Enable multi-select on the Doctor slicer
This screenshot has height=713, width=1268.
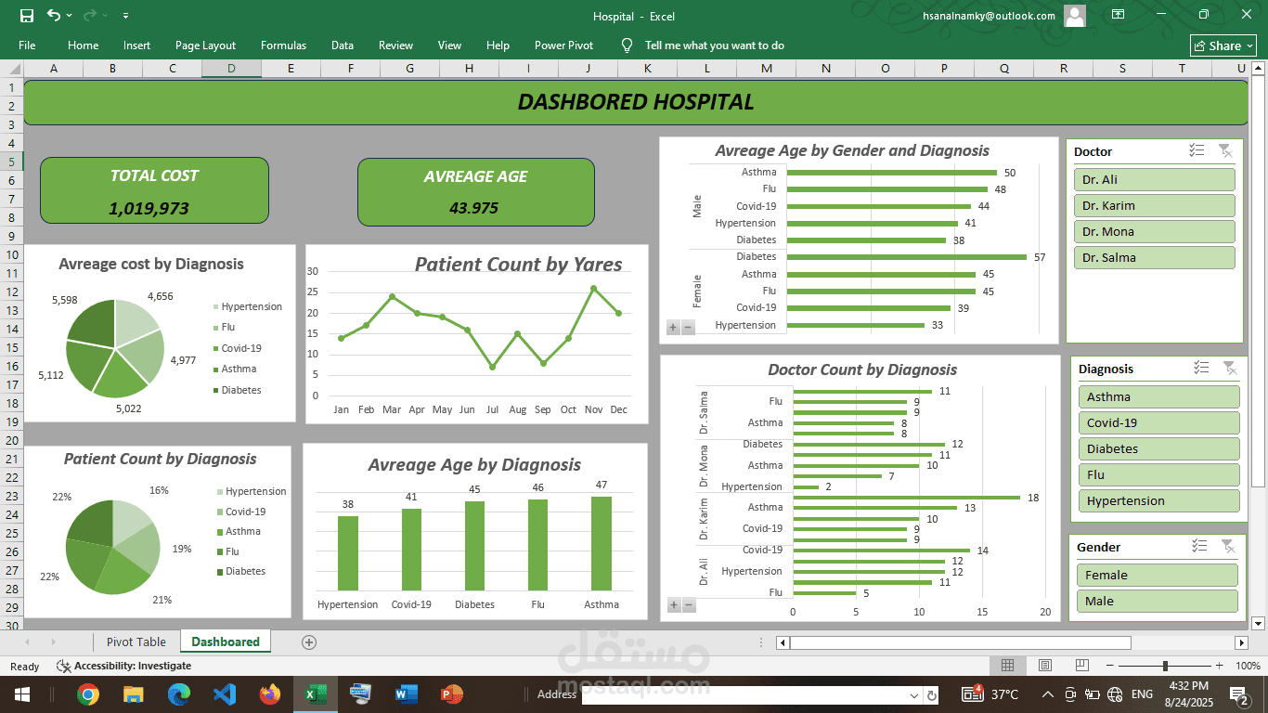click(x=1197, y=150)
